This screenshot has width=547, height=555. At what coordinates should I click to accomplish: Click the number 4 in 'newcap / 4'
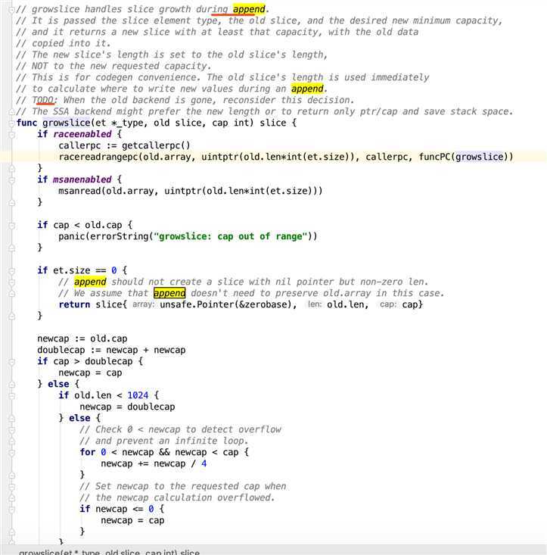coord(204,463)
